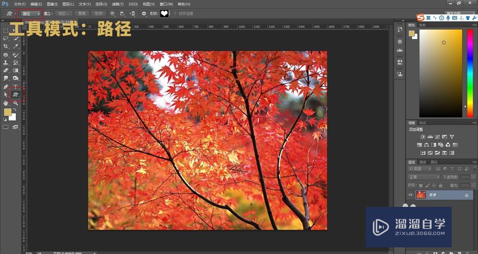This screenshot has width=478, height=254.
Task: Select the Path Selection arrow tool
Action: (5, 95)
